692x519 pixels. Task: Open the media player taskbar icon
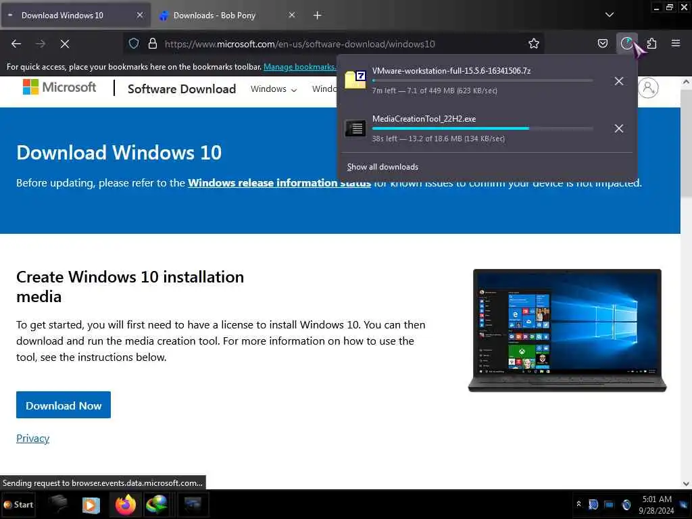pos(91,504)
